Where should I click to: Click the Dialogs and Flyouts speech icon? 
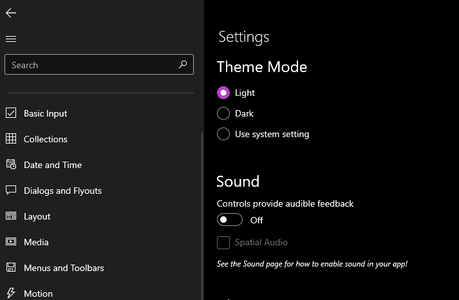[11, 191]
